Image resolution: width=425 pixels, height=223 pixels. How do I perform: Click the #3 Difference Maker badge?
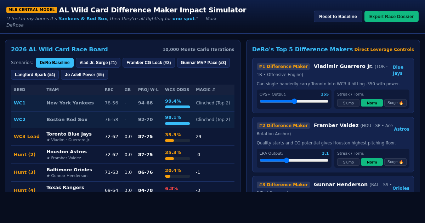click(283, 185)
